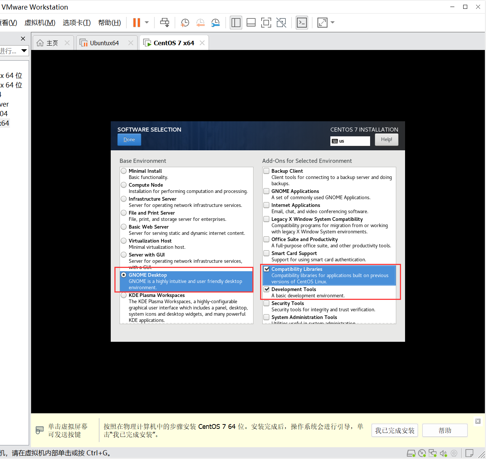The width and height of the screenshot is (486, 459).
Task: Check Office Suite and Productivity add-on
Action: pos(266,239)
